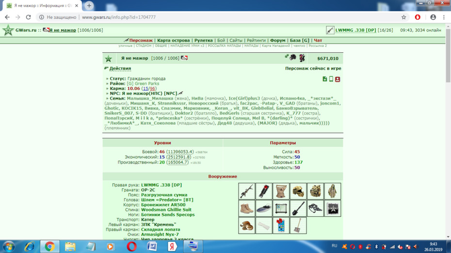Click the green star icon beside character name
The height and width of the screenshot is (253, 451).
click(109, 59)
